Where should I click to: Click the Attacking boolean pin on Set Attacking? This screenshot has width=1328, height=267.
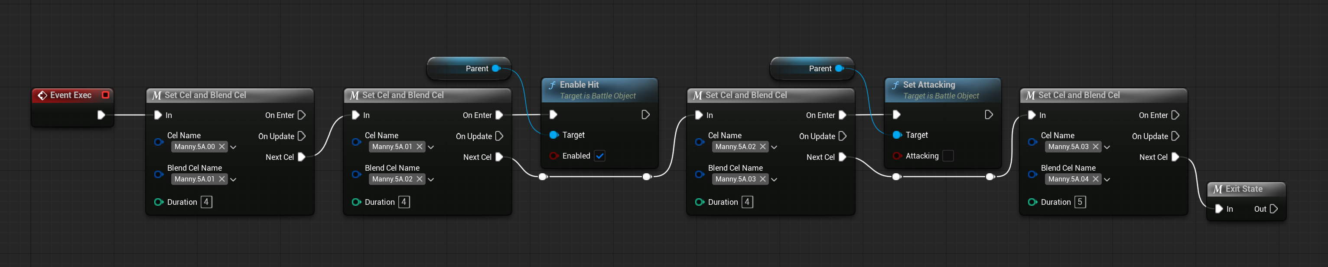897,156
